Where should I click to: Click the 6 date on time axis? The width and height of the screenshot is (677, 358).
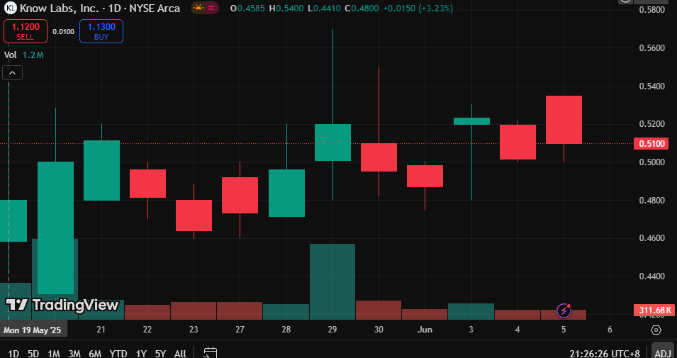(x=610, y=330)
